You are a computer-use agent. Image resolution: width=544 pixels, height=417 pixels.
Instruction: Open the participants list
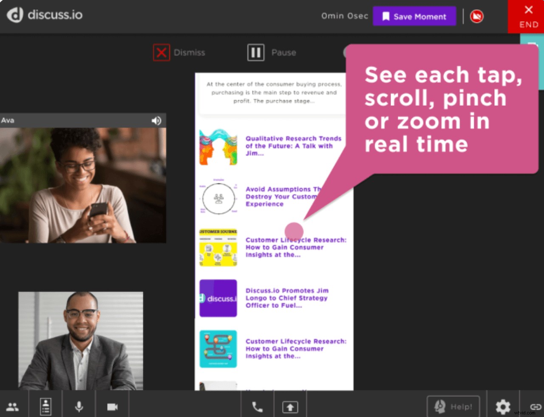click(x=12, y=406)
